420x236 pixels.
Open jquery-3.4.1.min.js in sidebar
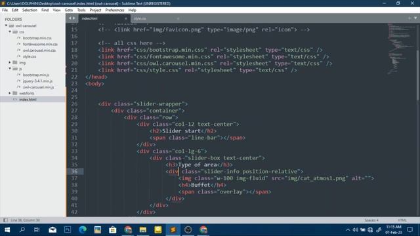tap(37, 81)
